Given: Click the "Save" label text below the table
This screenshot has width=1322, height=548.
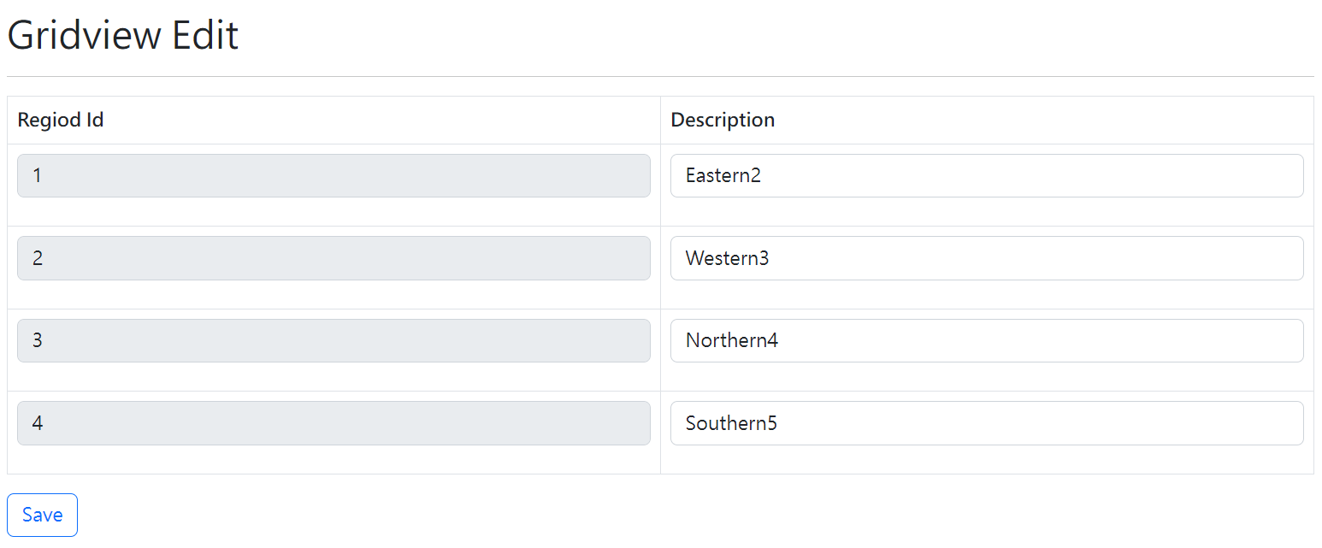Looking at the screenshot, I should (42, 515).
